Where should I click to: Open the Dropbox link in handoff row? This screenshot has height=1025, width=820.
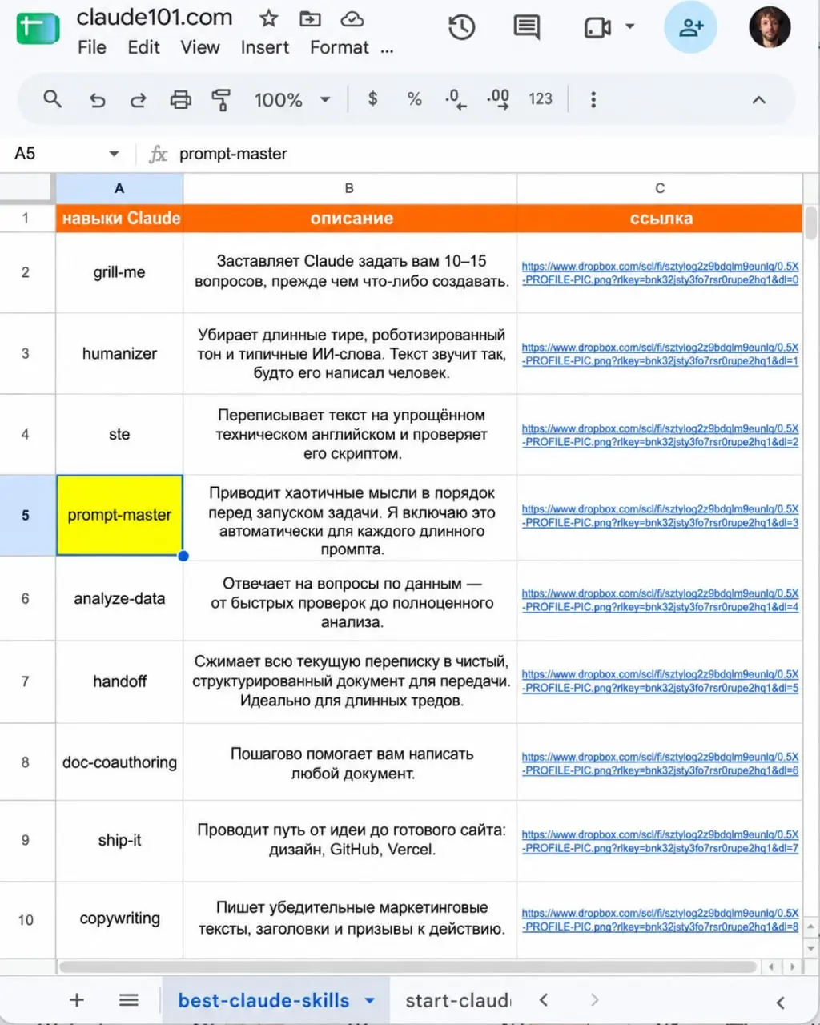point(660,681)
